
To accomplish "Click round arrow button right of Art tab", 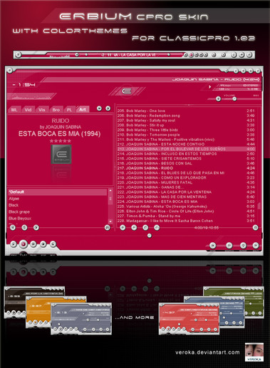I will coord(99,109).
